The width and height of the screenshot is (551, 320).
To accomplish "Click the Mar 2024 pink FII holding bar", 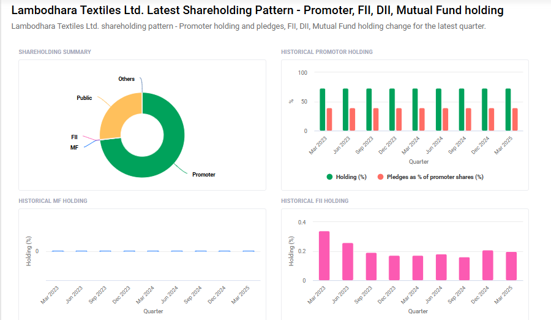I will coord(418,268).
